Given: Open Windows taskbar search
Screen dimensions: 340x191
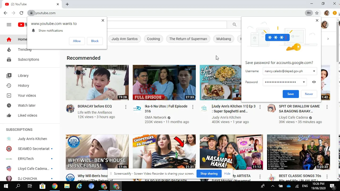Looking at the screenshot, I should coord(18,186).
